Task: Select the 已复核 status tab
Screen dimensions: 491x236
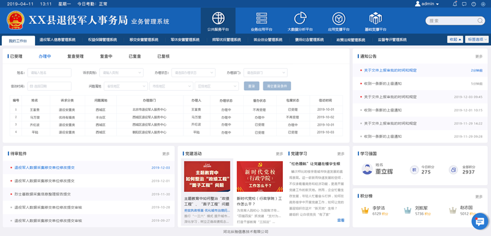Action: click(163, 56)
